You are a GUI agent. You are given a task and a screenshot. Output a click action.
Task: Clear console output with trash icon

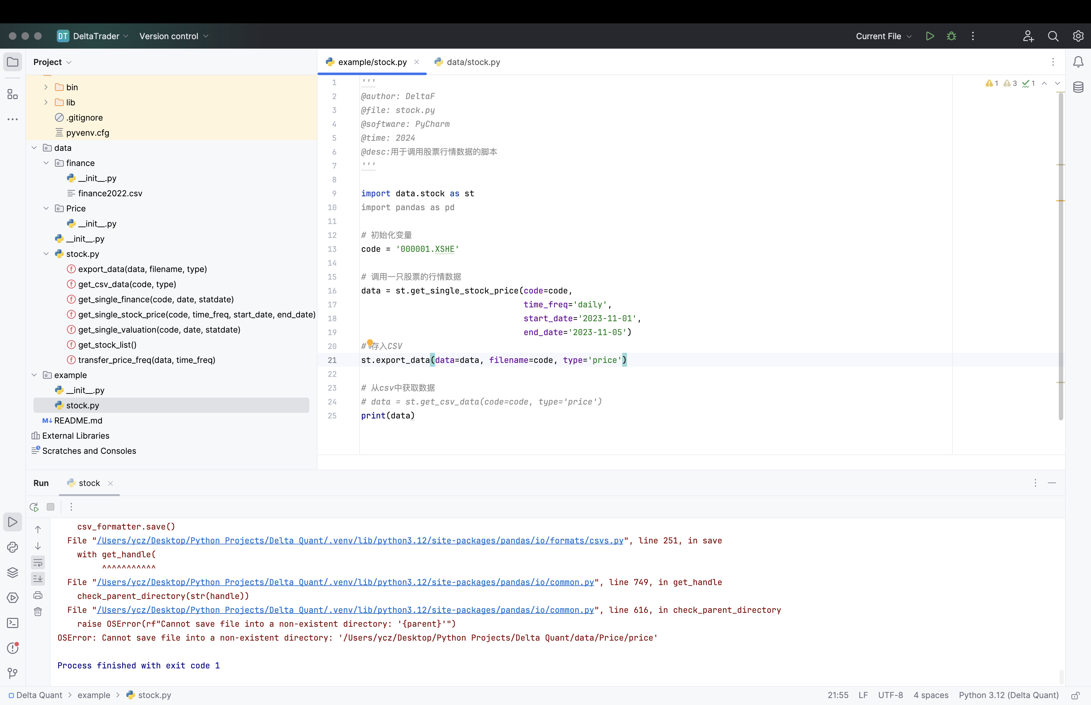click(38, 612)
